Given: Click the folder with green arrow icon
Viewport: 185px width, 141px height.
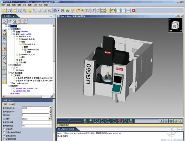Looking at the screenshot, I should pyautogui.click(x=30, y=11).
